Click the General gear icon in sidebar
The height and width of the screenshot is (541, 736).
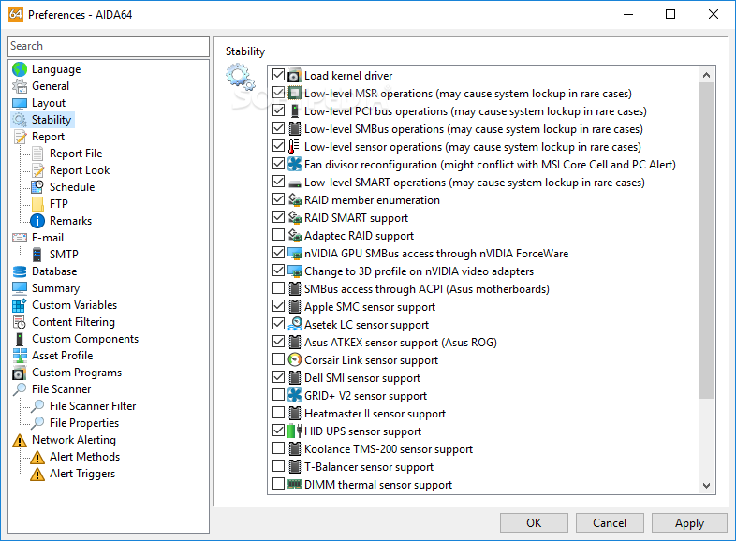point(20,86)
